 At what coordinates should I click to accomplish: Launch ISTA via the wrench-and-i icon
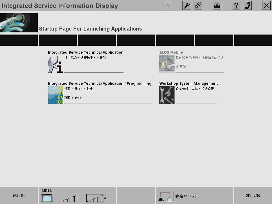pos(56,64)
